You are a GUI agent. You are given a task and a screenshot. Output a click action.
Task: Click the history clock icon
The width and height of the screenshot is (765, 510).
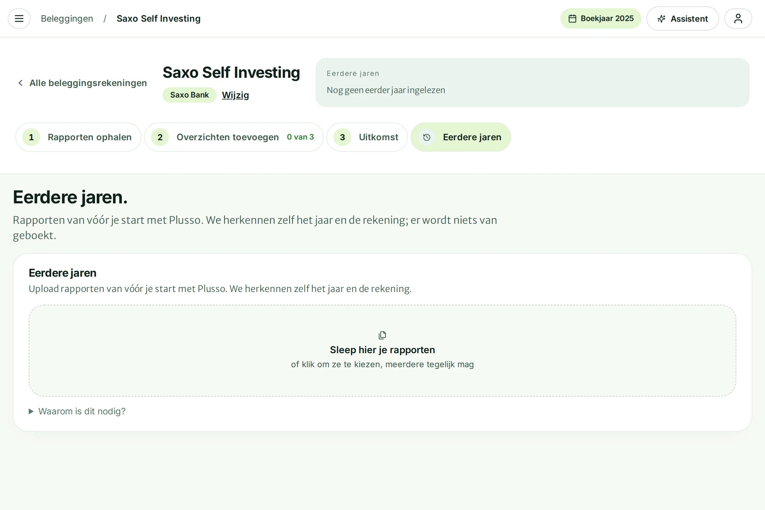pyautogui.click(x=427, y=137)
